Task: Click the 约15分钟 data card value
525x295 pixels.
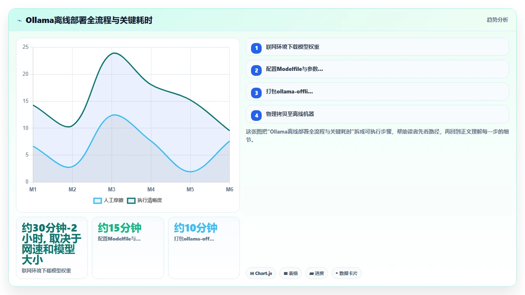Action: point(120,228)
